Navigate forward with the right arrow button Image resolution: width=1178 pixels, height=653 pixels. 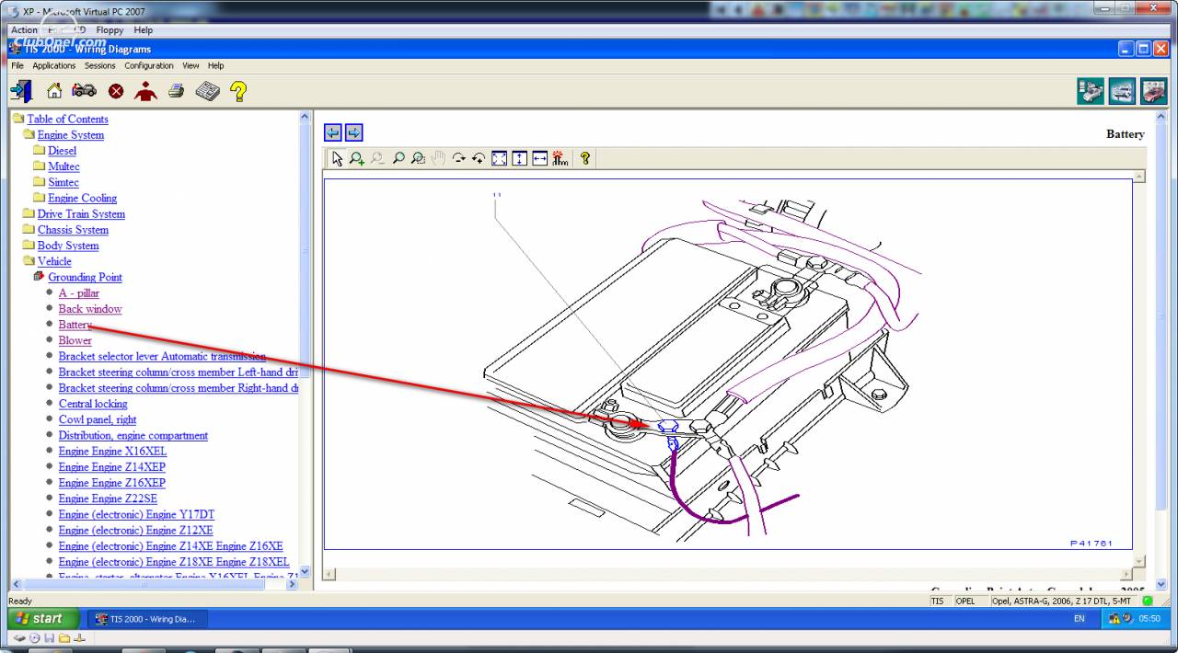click(353, 132)
